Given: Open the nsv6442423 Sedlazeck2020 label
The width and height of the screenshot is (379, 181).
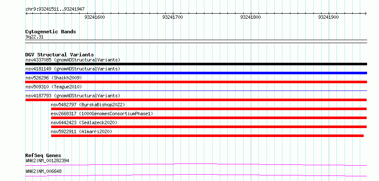Looking at the screenshot, I should [x=84, y=123].
